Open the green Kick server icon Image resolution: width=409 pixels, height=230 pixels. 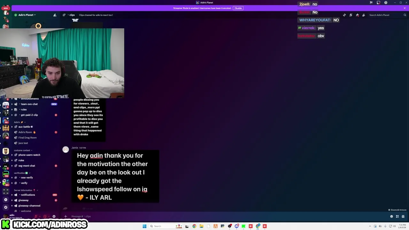click(5, 174)
